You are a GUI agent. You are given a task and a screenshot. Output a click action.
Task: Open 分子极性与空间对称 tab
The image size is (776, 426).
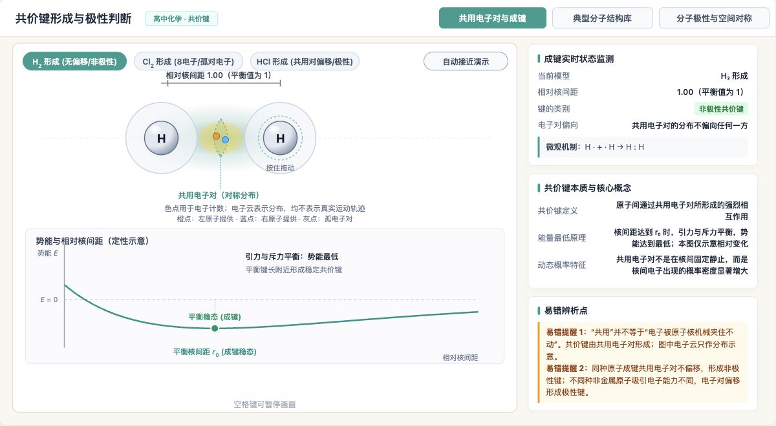(x=714, y=18)
